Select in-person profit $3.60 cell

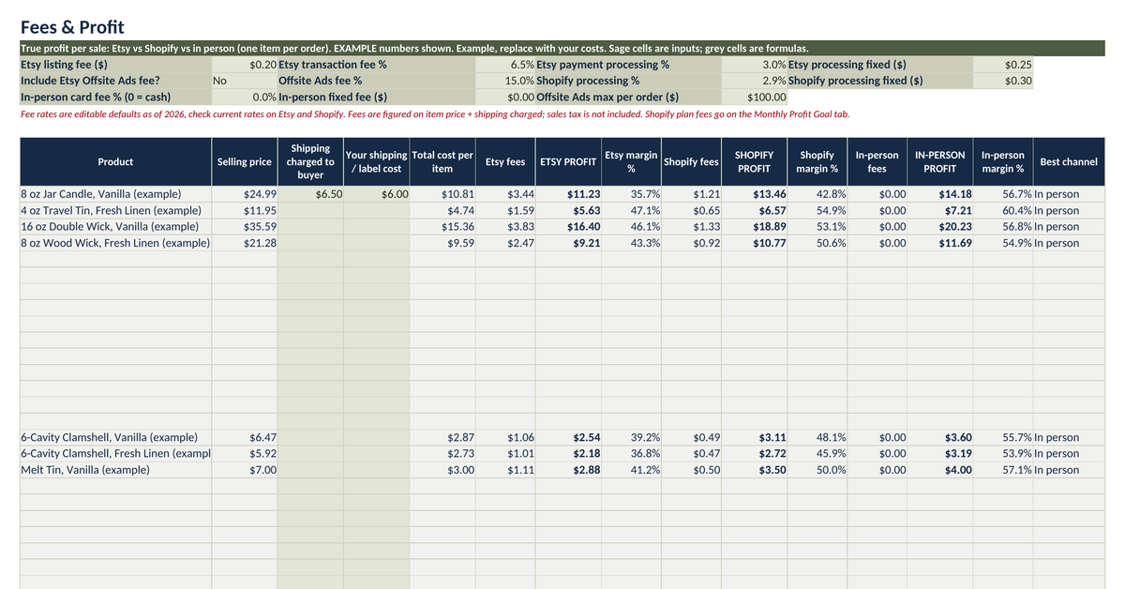[x=940, y=437]
